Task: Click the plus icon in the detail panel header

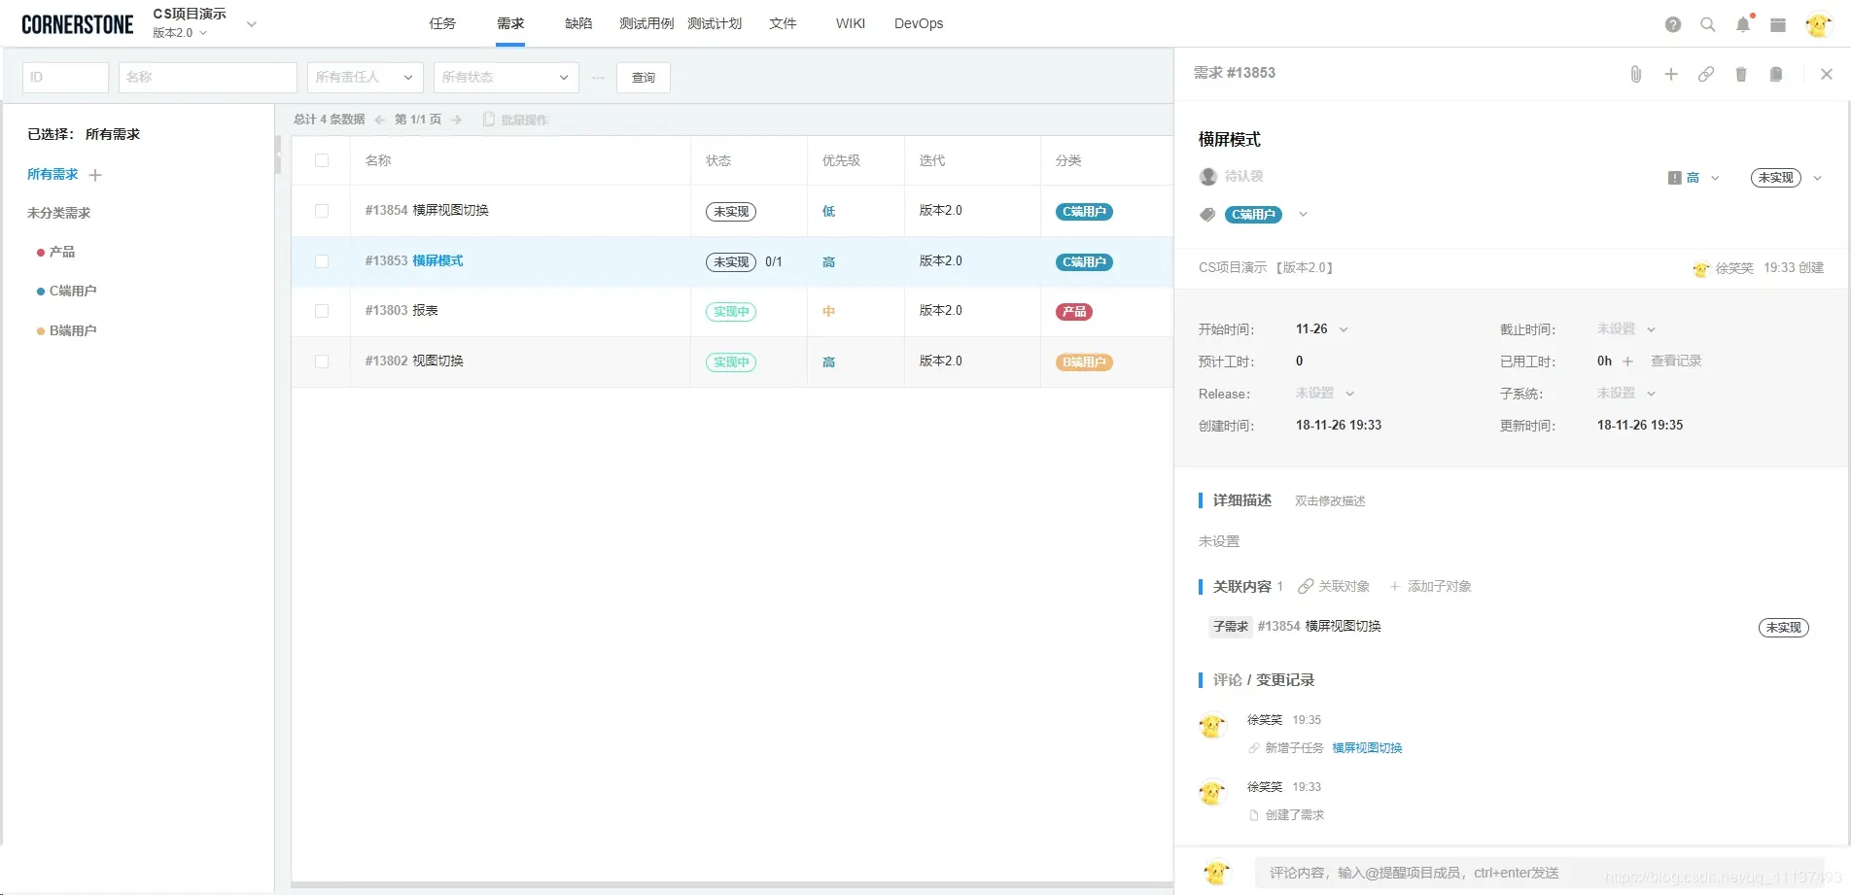Action: 1671,74
